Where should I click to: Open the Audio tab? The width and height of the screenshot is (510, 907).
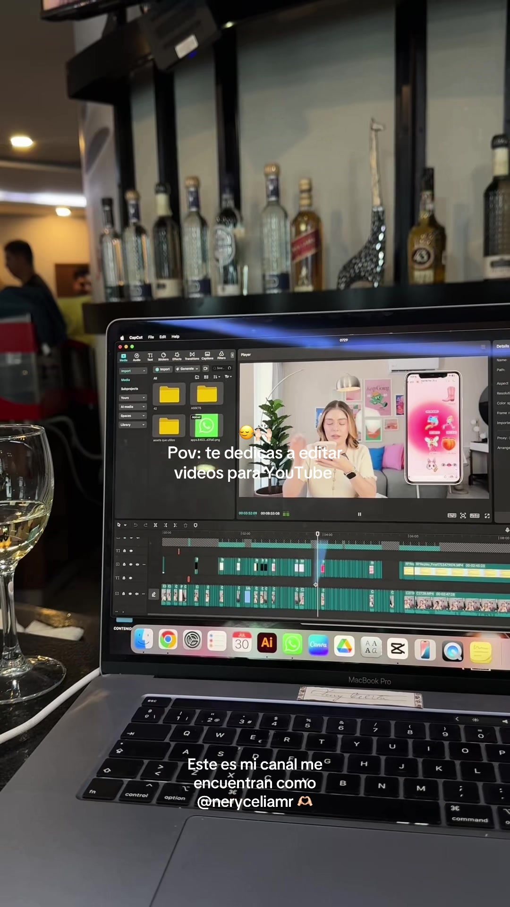point(136,357)
